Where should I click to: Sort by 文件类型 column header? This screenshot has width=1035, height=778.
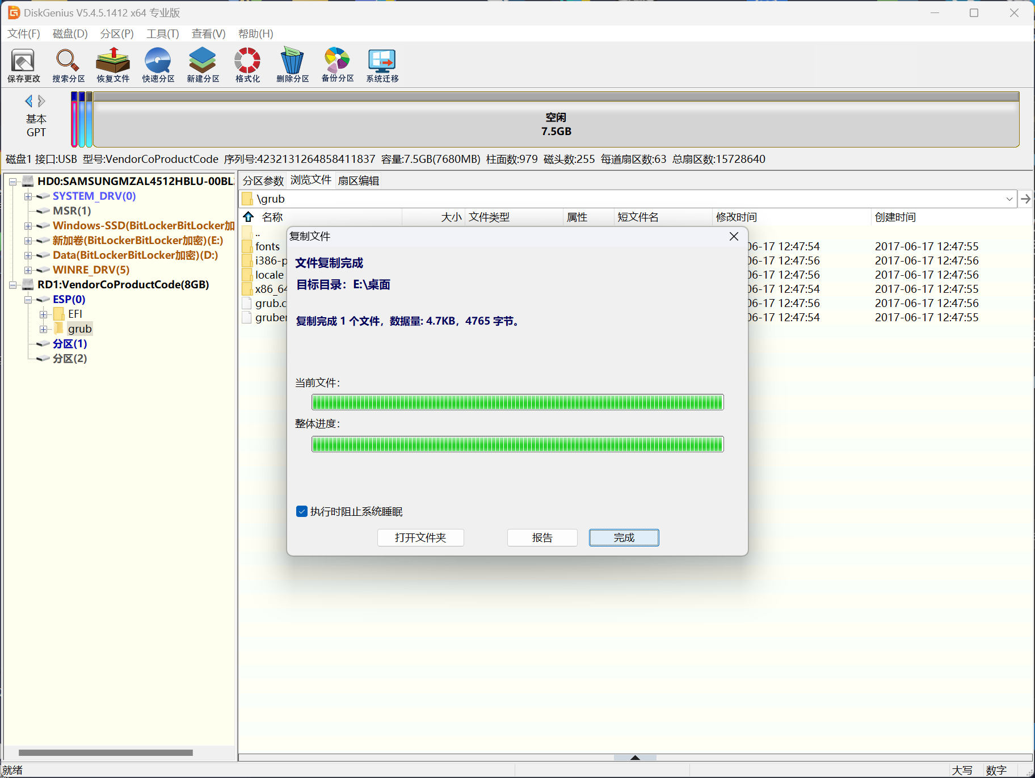pos(514,217)
